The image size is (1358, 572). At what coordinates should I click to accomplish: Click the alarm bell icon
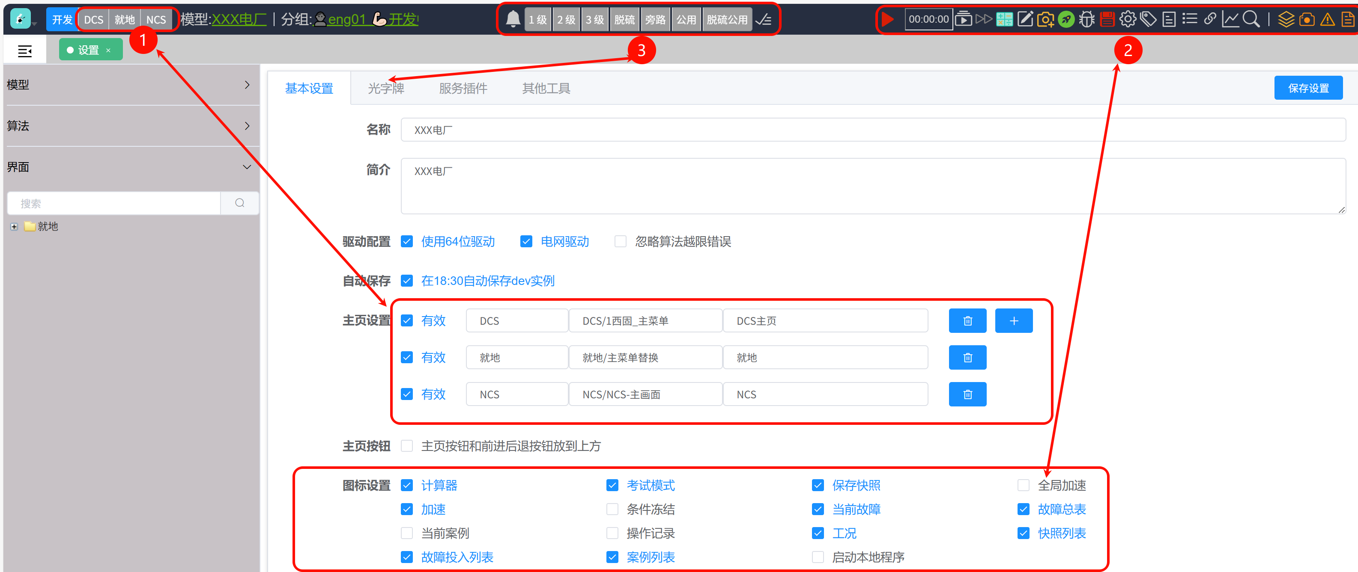pos(513,20)
